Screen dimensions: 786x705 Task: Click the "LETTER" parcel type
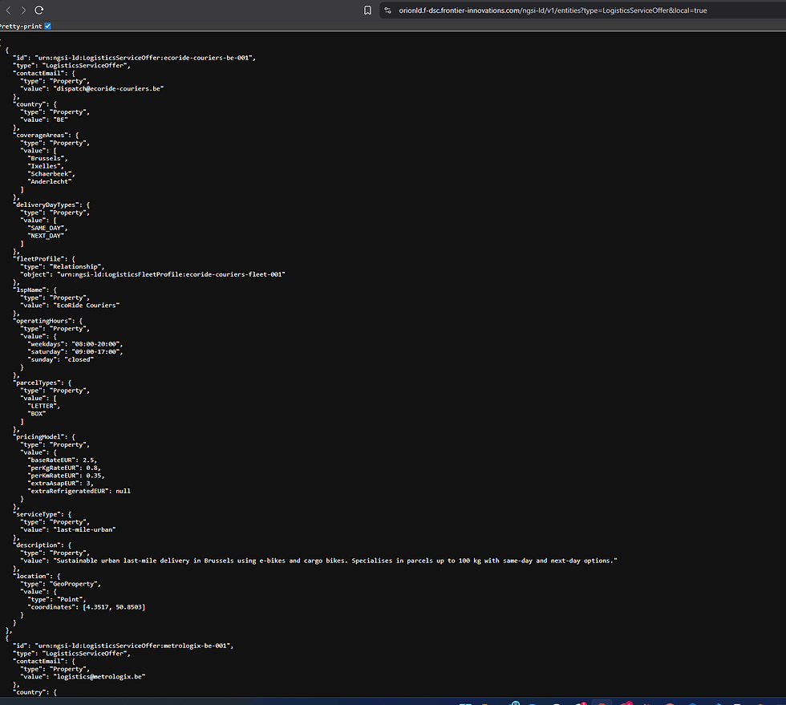tap(42, 406)
